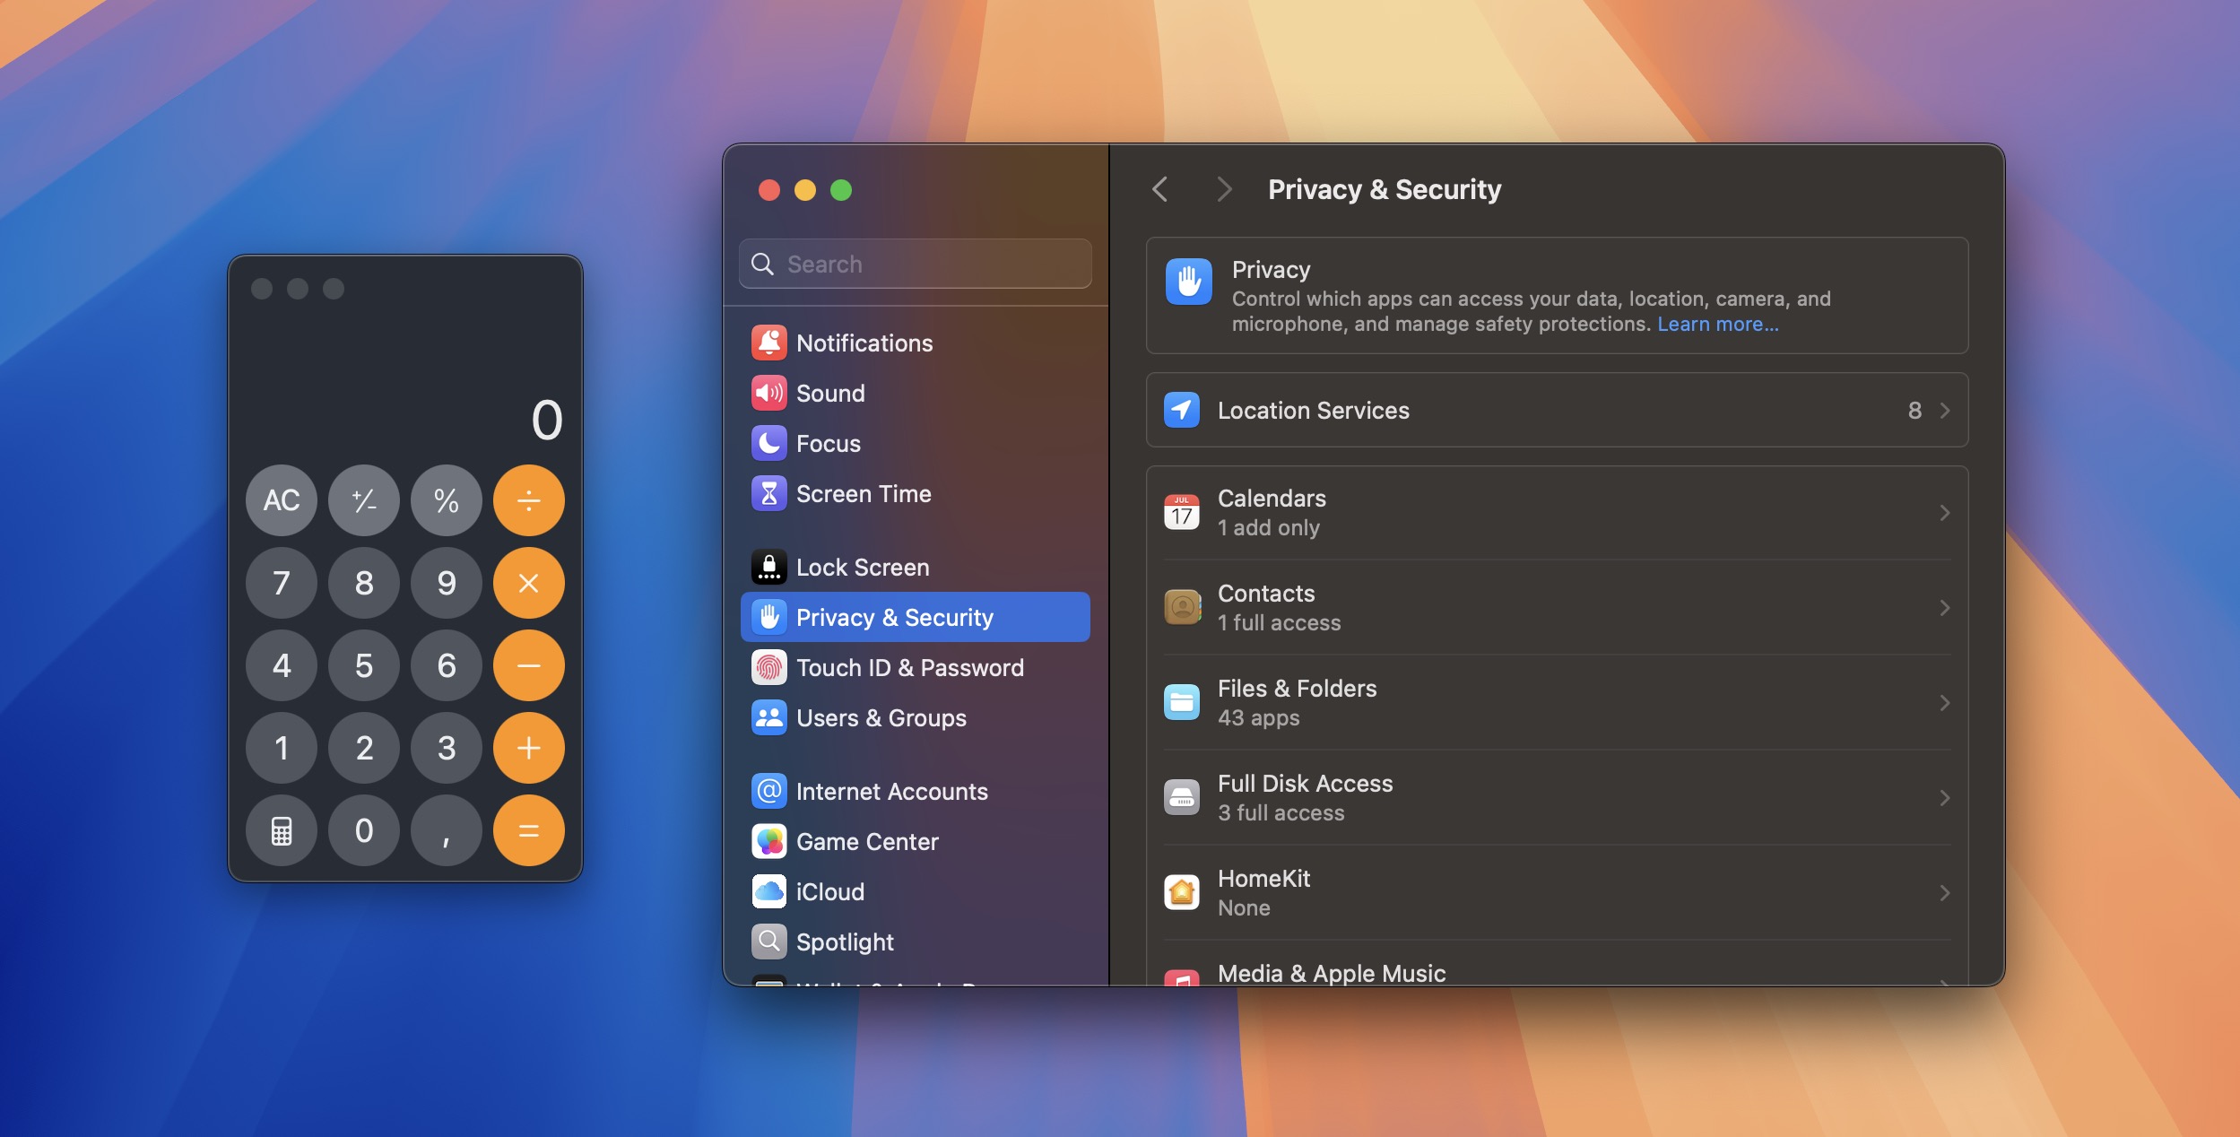
Task: Click the Game Center icon in sidebar
Action: [x=768, y=841]
